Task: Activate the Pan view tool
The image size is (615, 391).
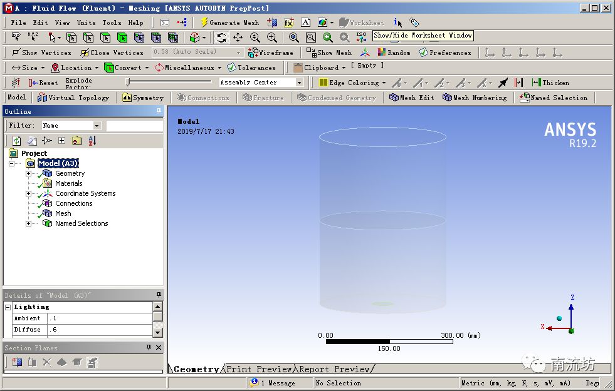Action: [x=238, y=38]
